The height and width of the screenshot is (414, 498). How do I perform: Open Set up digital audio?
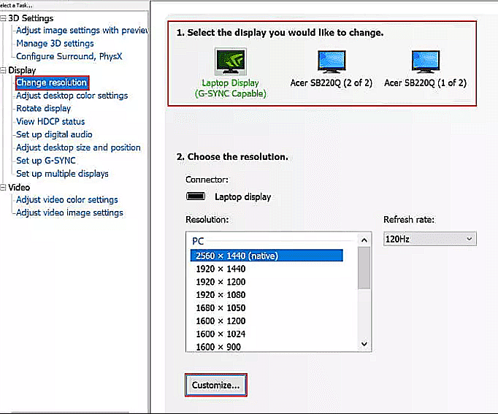pos(54,134)
